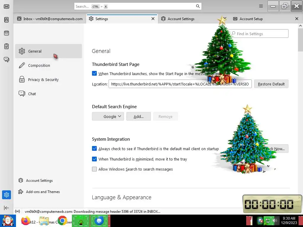Screen dimensions: 303x227
Task: Open Chrome from the taskbar
Action: [x=62, y=221]
